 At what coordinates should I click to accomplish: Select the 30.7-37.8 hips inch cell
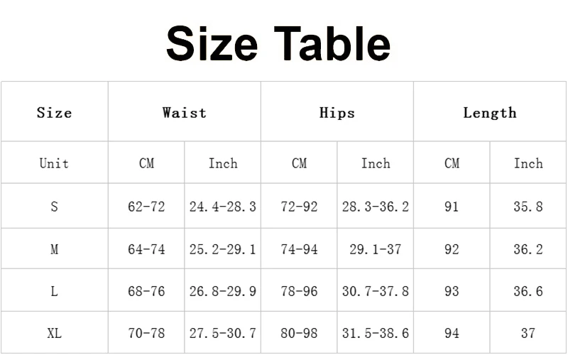[x=376, y=291]
